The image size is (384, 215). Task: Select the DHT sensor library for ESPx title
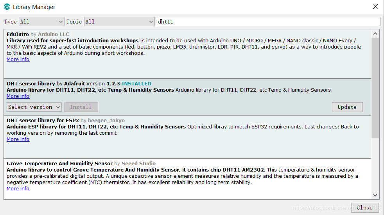point(43,120)
